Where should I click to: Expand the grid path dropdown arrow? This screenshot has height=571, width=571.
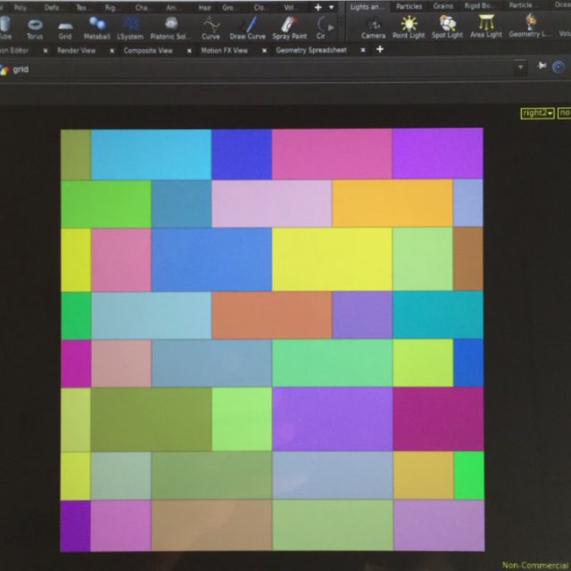520,68
